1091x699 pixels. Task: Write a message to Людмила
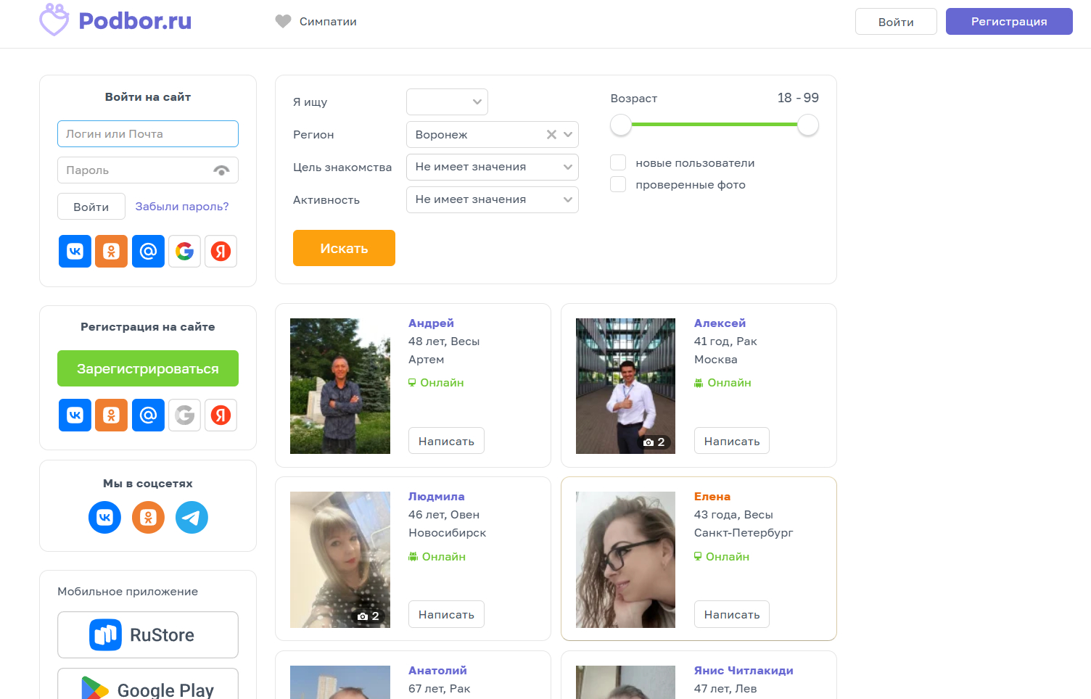point(446,614)
